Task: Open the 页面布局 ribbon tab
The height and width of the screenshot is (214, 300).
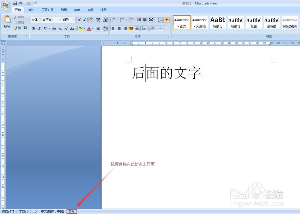Action: pos(47,10)
